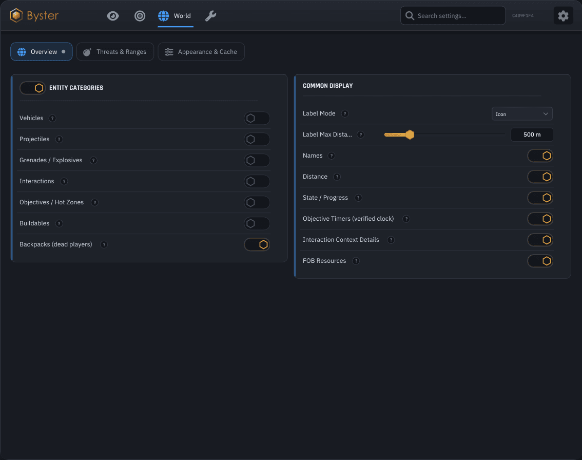Switch to Appearance & Cache tab
Screen dimensions: 582x460
(201, 52)
